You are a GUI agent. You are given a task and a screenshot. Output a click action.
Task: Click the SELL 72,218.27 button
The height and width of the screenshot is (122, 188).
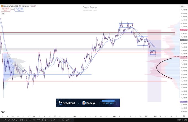(6, 10)
